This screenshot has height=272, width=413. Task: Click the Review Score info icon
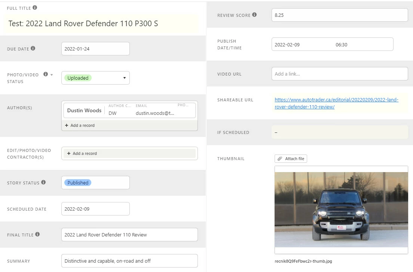pos(254,15)
